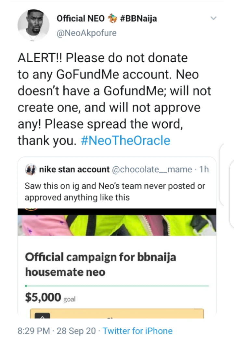This screenshot has height=342, width=234.
Task: Visit the @NeoAkpofure handle
Action: tap(86, 33)
